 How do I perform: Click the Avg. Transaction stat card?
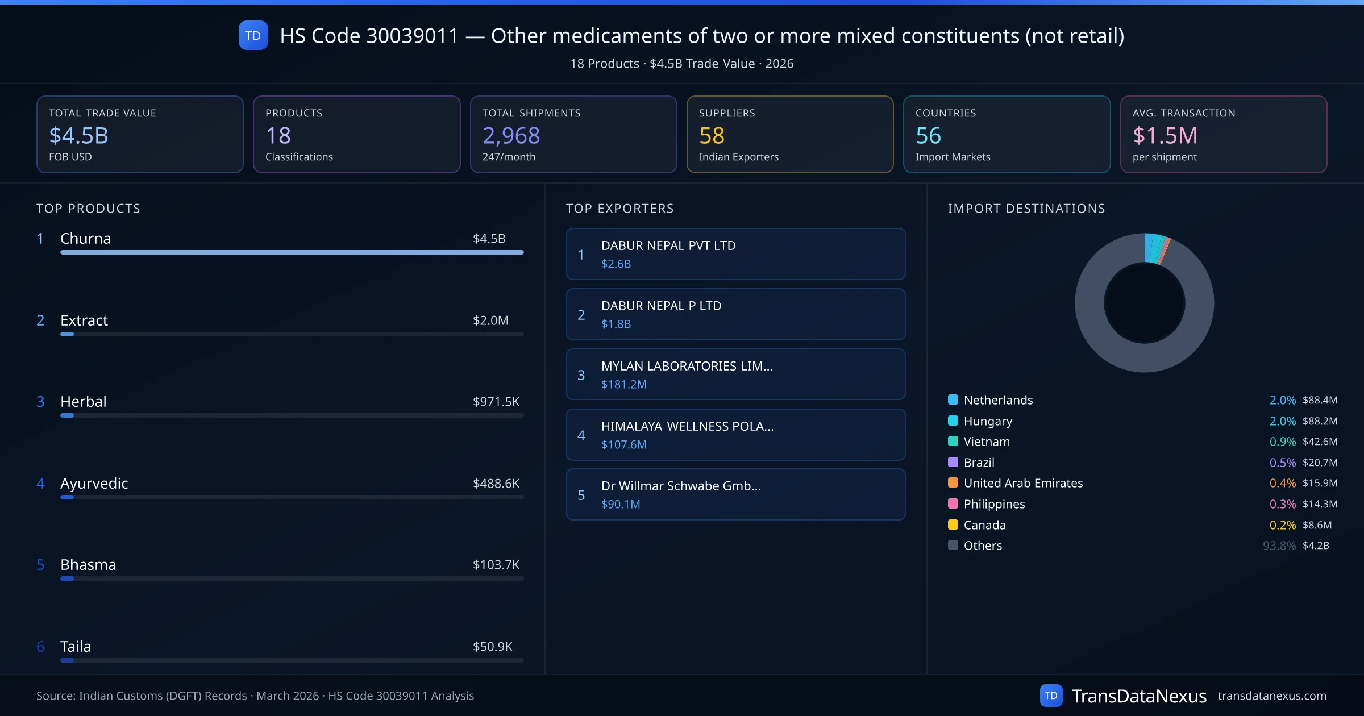(1223, 134)
